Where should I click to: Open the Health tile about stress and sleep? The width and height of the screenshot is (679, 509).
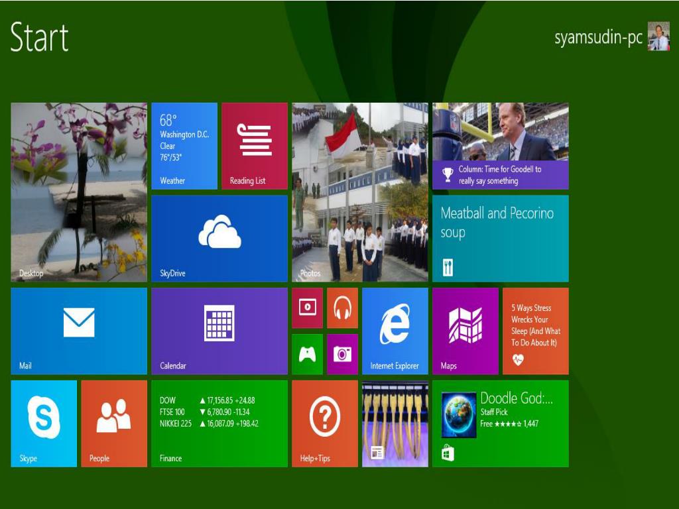coord(536,331)
